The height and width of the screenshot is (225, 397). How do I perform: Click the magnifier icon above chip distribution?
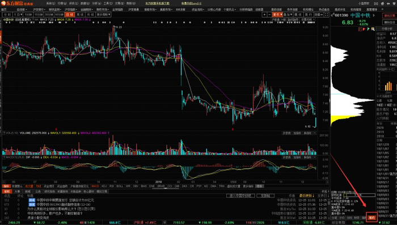(x=373, y=29)
